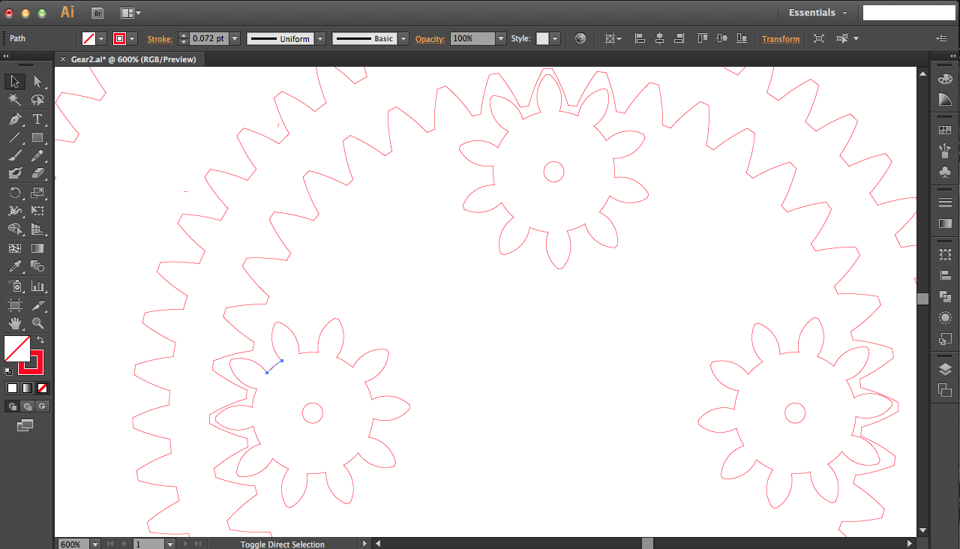Image resolution: width=960 pixels, height=549 pixels.
Task: Open the Recolor Artwork color wheel
Action: pyautogui.click(x=580, y=38)
